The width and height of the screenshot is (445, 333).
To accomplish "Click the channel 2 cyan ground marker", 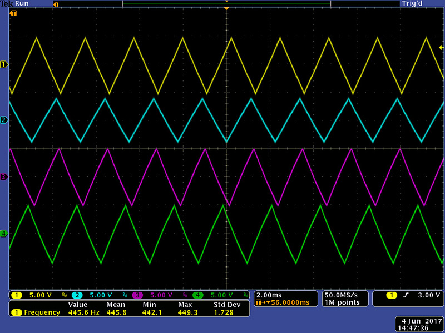I will click(x=4, y=120).
